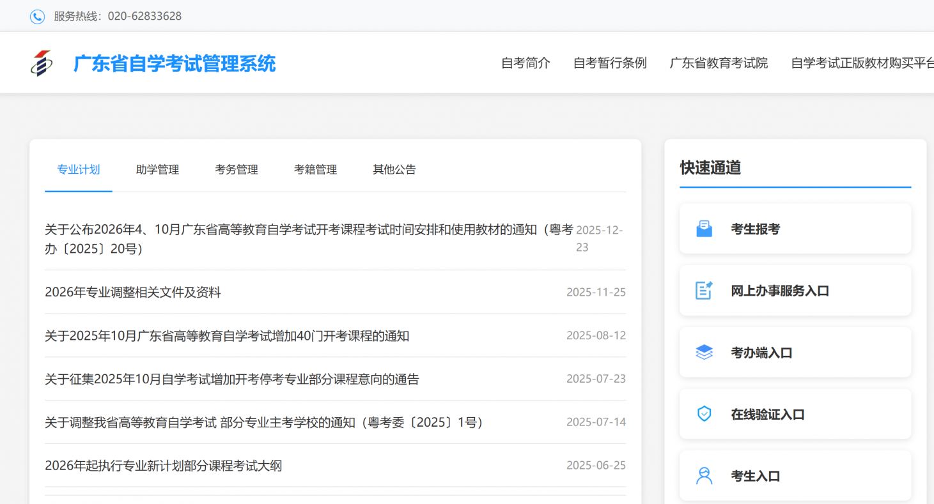Open the 其他公告 tab
The width and height of the screenshot is (934, 504).
[394, 170]
